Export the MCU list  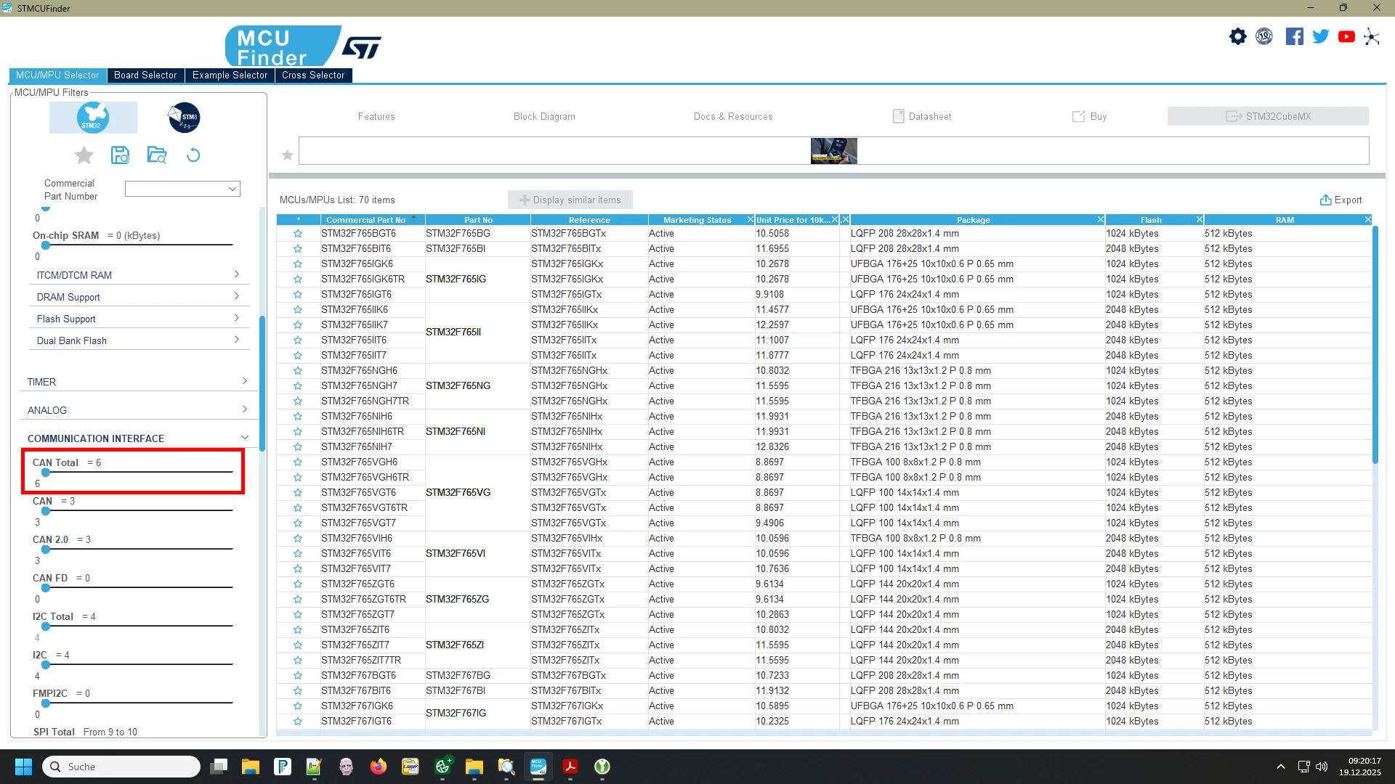tap(1341, 200)
